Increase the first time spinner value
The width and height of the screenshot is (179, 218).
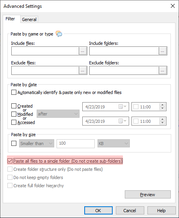(162, 105)
